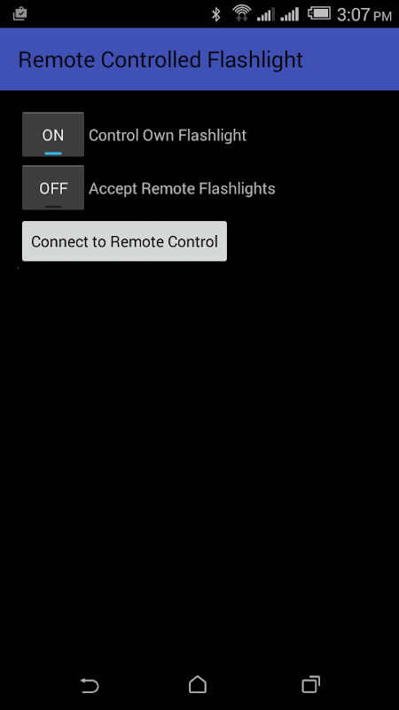399x710 pixels.
Task: Tap empty blue app bar beside title
Action: [x=350, y=59]
